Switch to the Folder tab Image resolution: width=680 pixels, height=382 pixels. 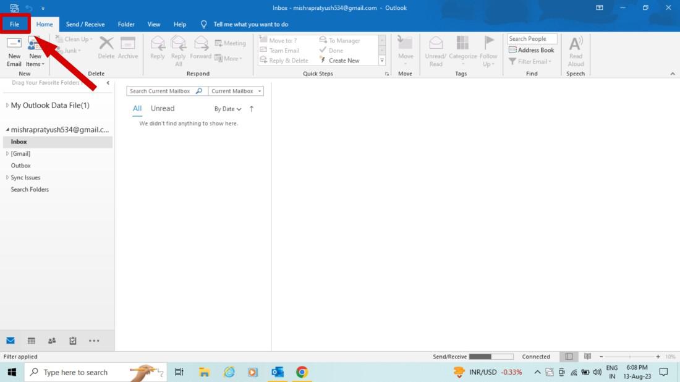126,24
